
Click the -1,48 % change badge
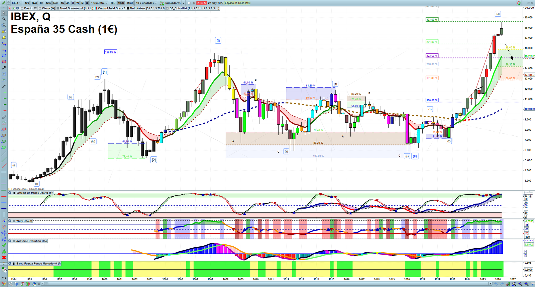(x=202, y=3)
